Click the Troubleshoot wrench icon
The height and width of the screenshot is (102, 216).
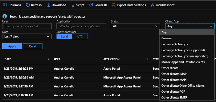(x=153, y=5)
